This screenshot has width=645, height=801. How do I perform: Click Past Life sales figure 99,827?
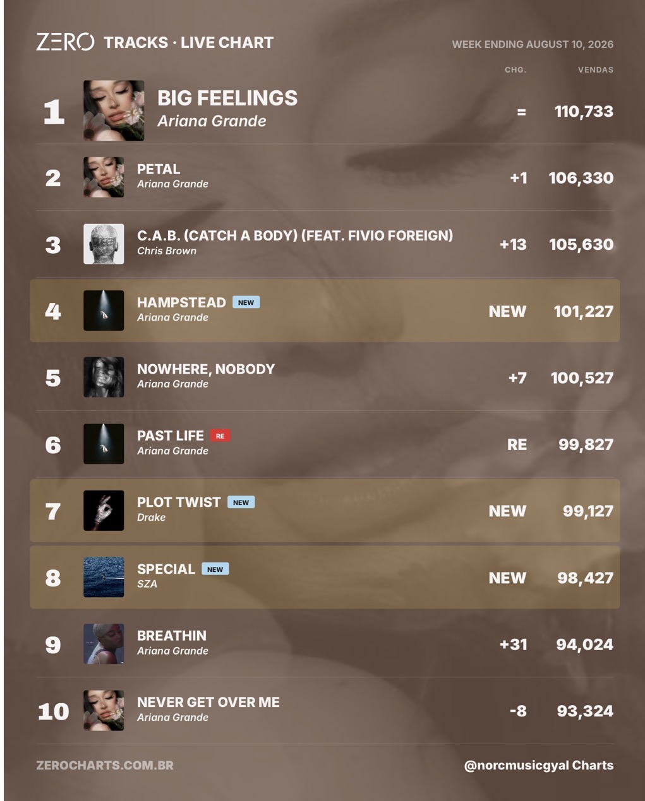tap(586, 444)
